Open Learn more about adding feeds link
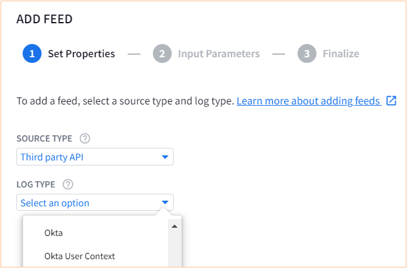Image resolution: width=407 pixels, height=268 pixels. [309, 101]
